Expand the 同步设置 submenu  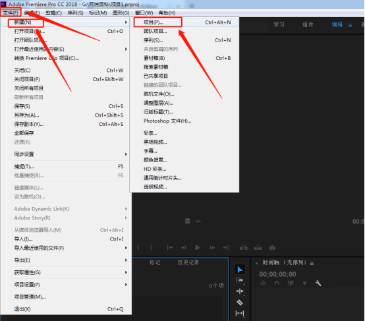coord(65,154)
